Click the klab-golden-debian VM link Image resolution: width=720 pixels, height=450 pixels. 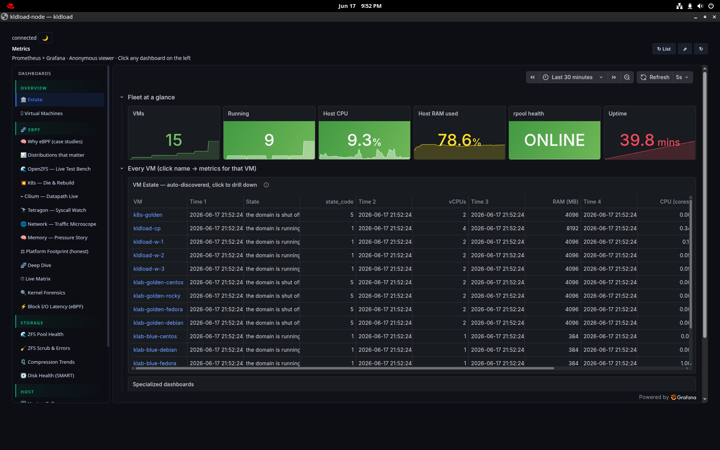(158, 323)
